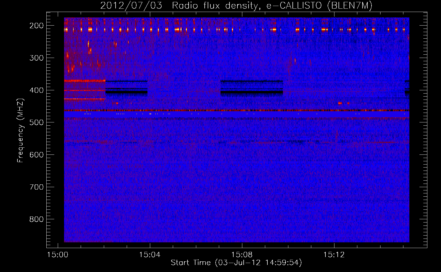441x272 pixels.
Task: Click the 15:08 time tick label
Action: 242,255
